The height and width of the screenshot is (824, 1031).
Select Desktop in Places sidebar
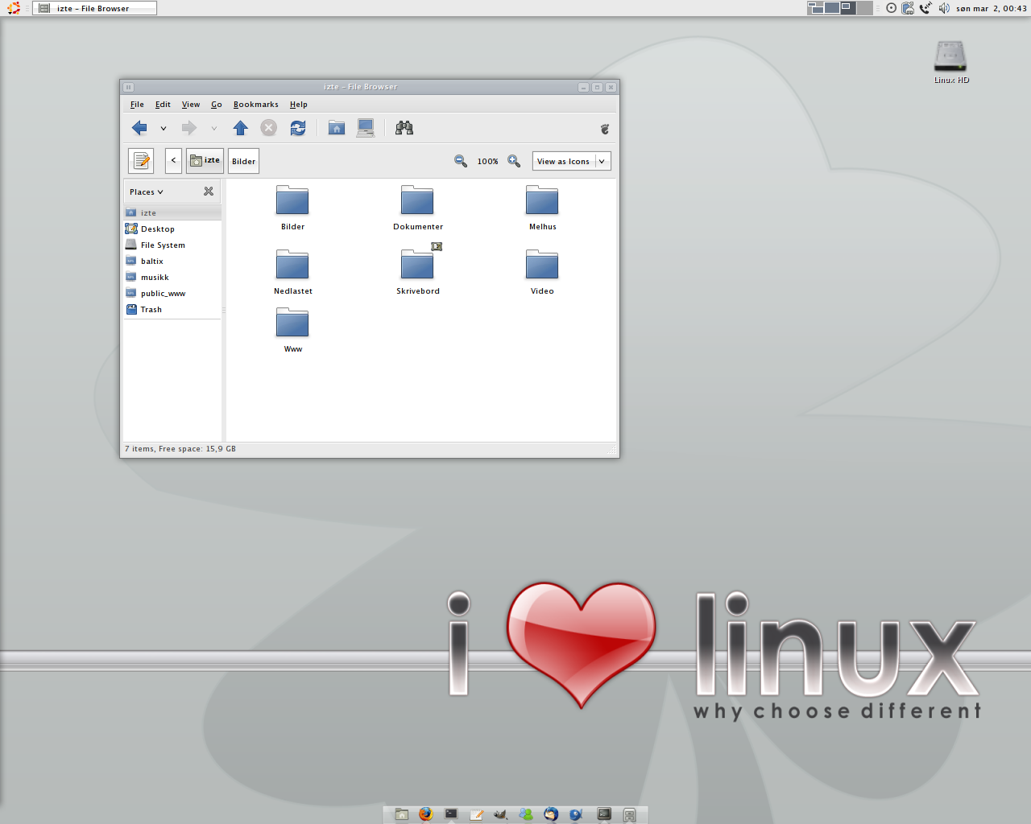click(172, 229)
